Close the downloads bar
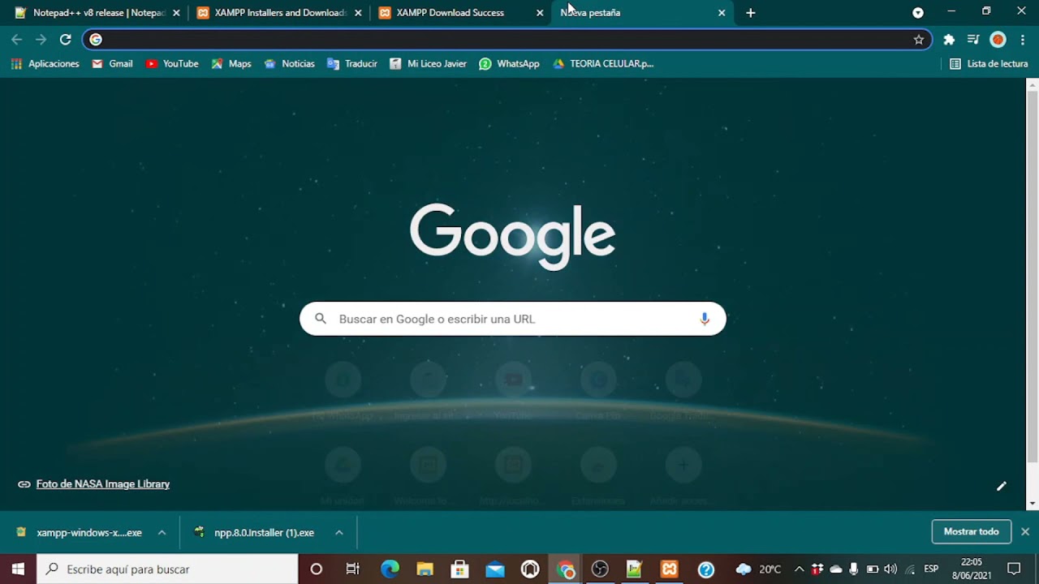 (x=1025, y=532)
